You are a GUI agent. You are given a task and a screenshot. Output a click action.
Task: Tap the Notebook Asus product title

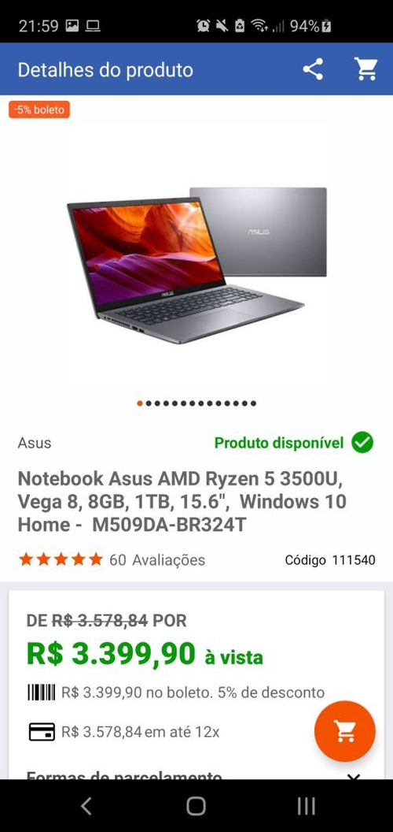182,501
